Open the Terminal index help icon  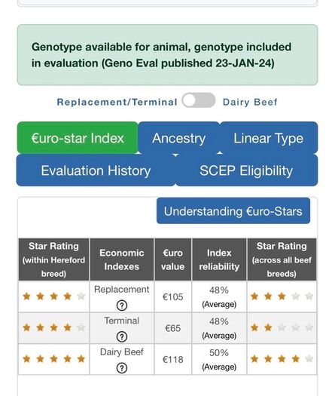(122, 336)
